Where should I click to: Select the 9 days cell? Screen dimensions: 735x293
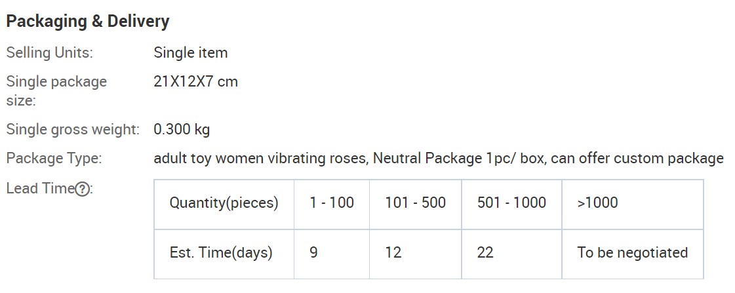tap(332, 254)
